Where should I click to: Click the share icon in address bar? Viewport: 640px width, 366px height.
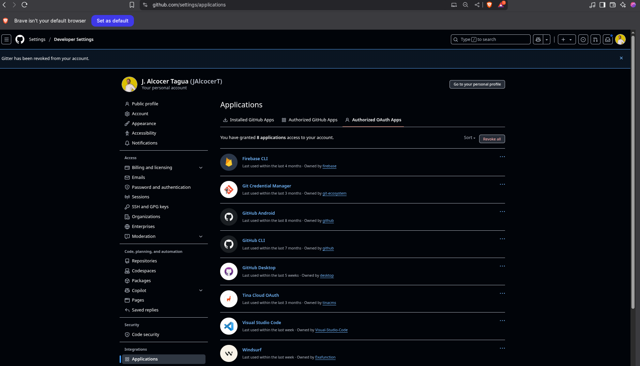(477, 5)
